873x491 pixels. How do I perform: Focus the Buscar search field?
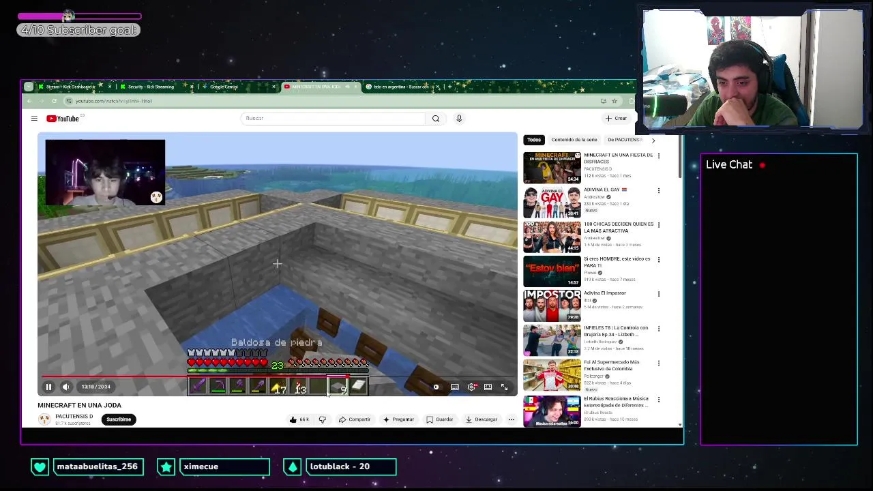tap(333, 119)
